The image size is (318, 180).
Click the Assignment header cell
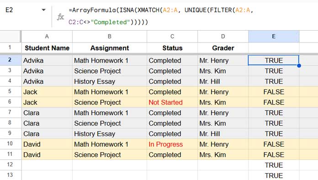coord(110,48)
